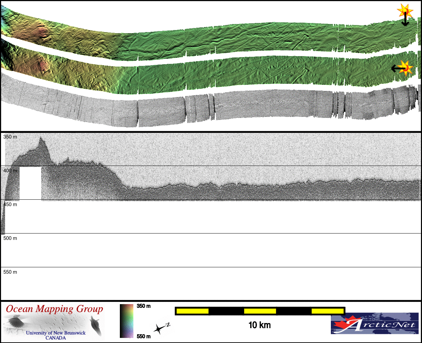
Task: Click the sun icon with left-pointing arrow
Action: 405,68
